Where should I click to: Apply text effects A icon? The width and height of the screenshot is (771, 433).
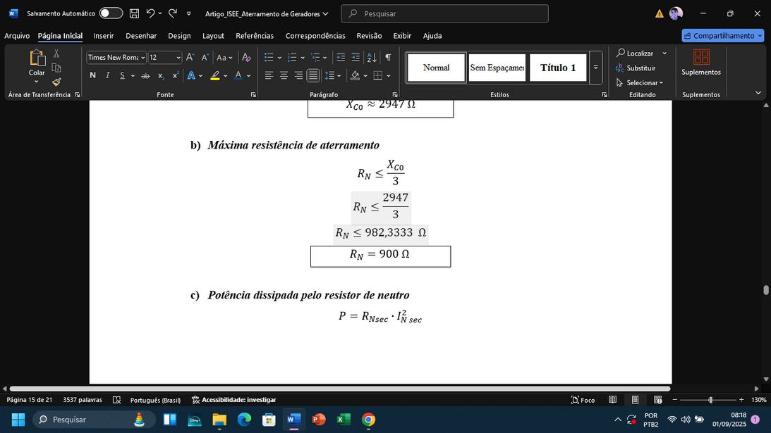(x=191, y=75)
